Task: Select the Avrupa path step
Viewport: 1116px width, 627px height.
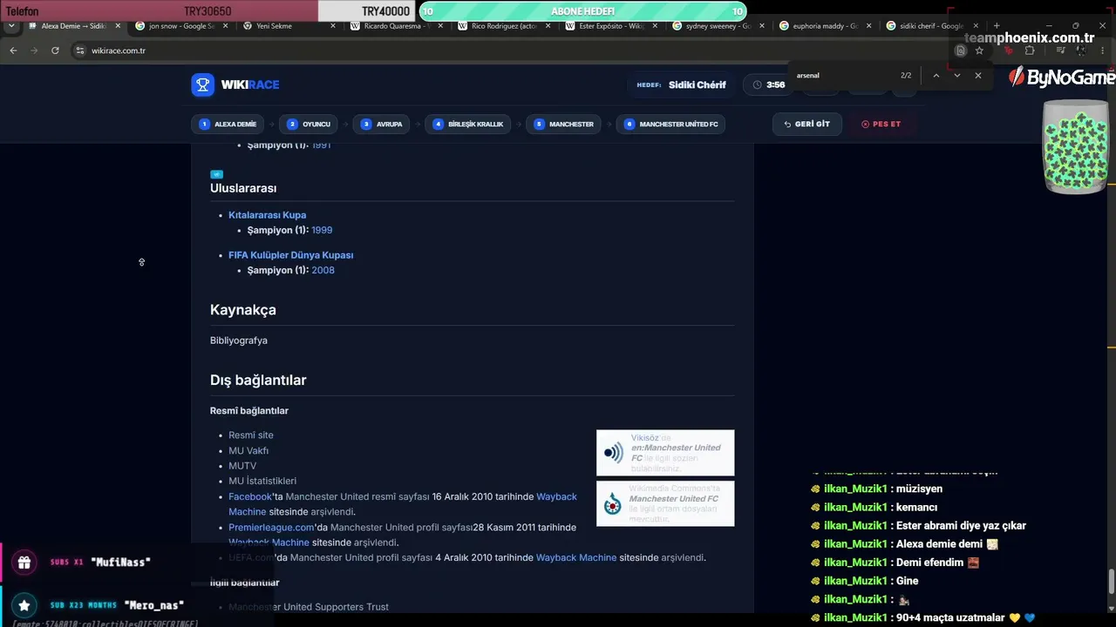Action: click(382, 125)
